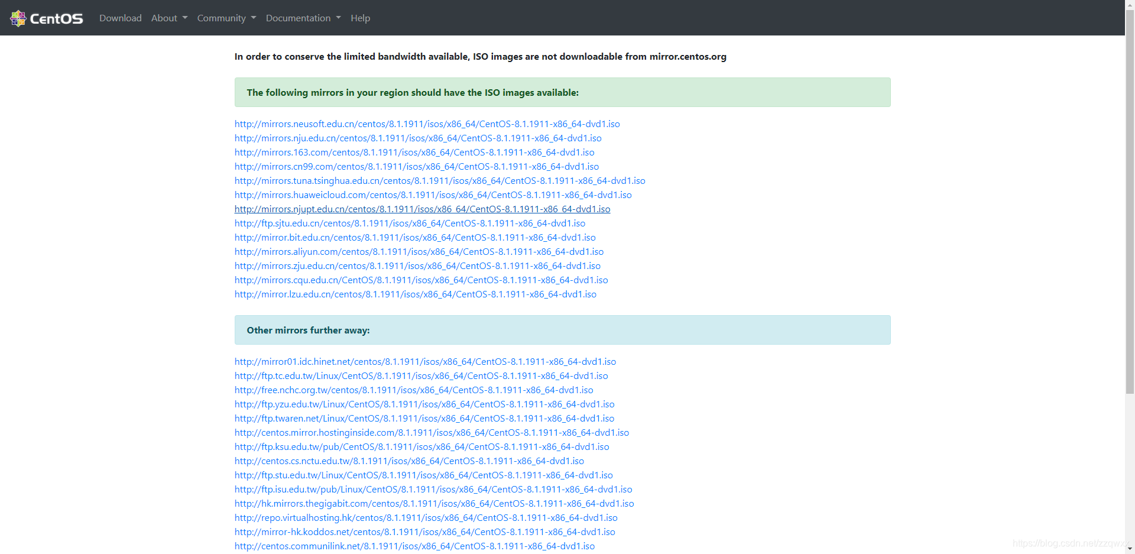Click the page vertical scrollbar thumb
This screenshot has width=1135, height=554.
(x=1130, y=201)
